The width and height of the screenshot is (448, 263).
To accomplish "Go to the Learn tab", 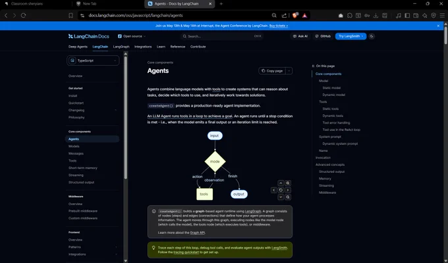I will (x=161, y=47).
